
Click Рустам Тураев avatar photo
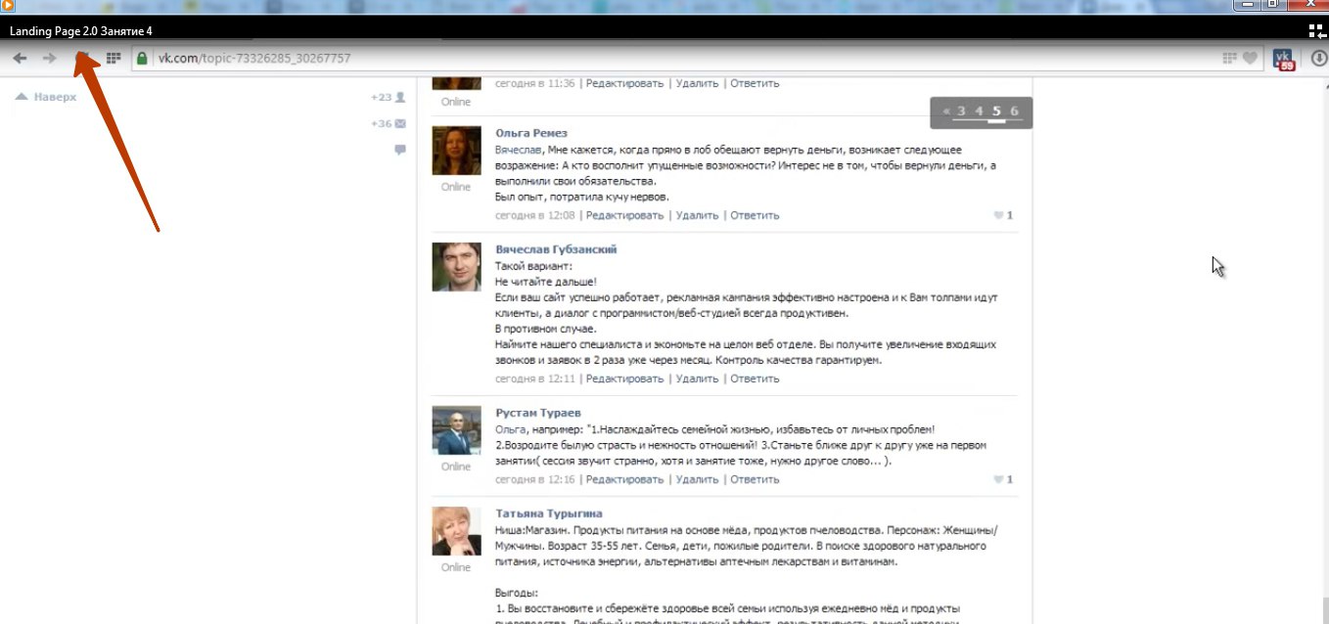pyautogui.click(x=456, y=430)
